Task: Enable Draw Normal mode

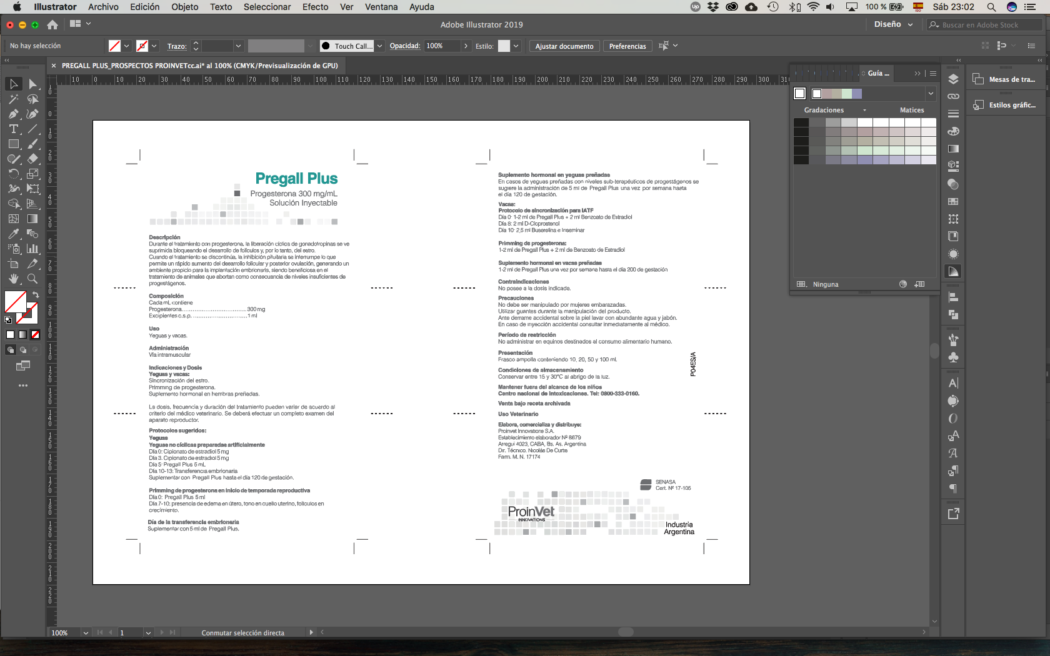Action: [x=10, y=350]
